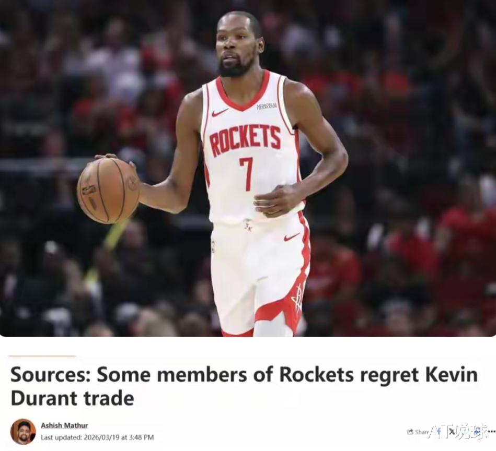Image resolution: width=496 pixels, height=451 pixels.
Task: Click the Nike swoosh on the jersey
Action: (x=220, y=112)
